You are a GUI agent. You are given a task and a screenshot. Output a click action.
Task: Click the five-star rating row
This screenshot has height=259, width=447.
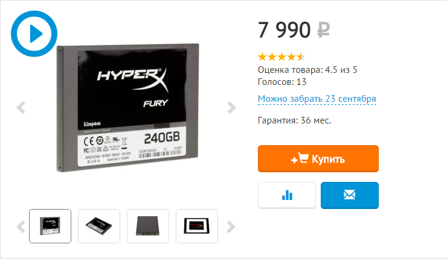(281, 57)
